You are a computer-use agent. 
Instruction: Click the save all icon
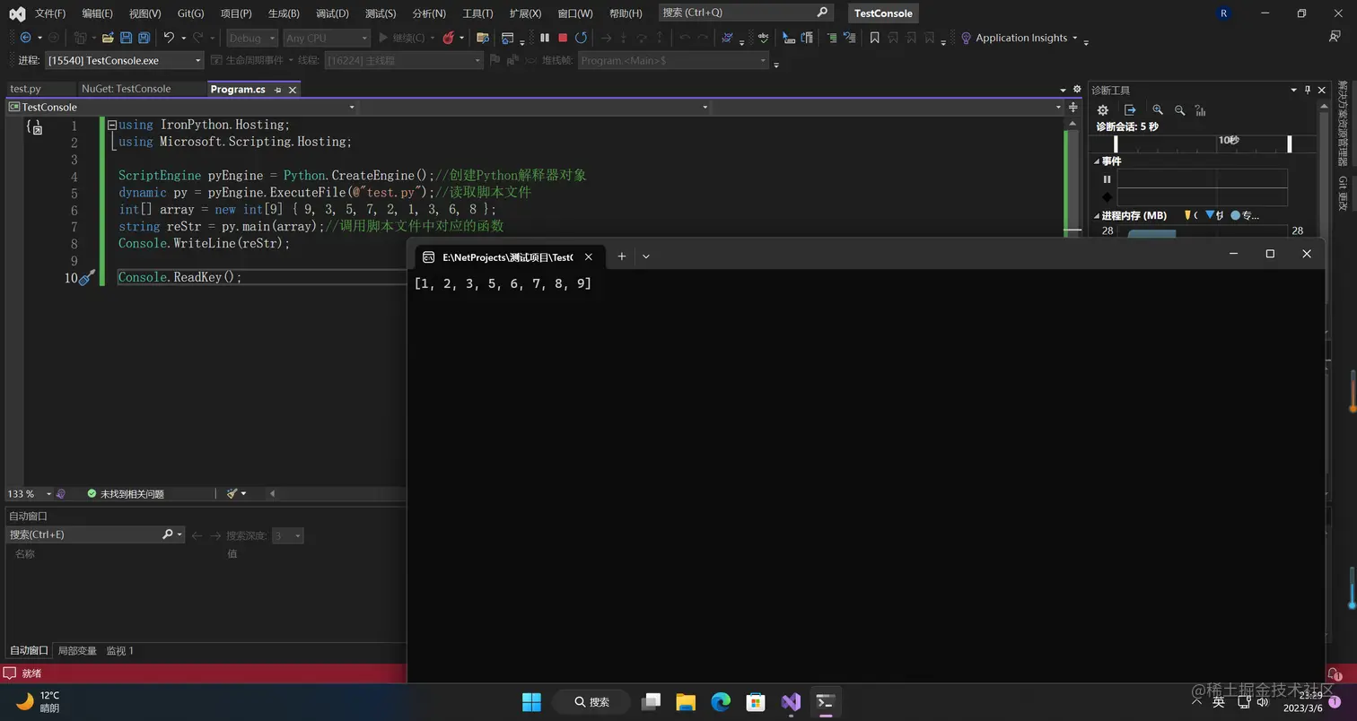point(144,38)
